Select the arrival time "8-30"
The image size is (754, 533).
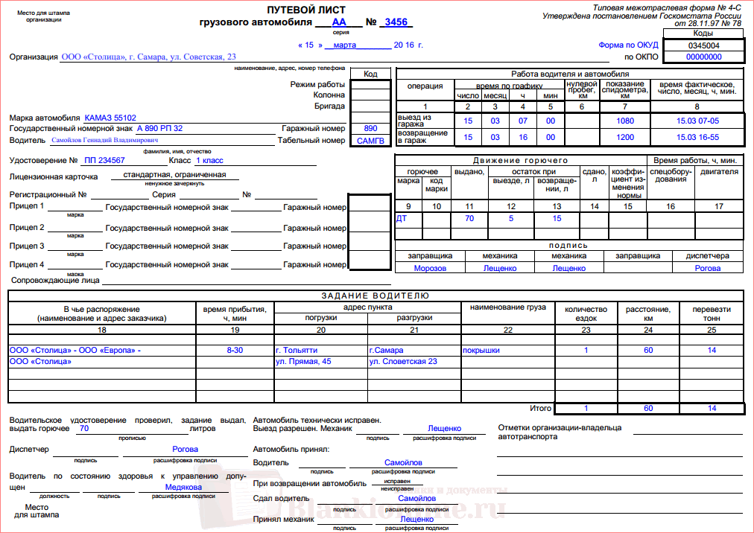click(235, 351)
